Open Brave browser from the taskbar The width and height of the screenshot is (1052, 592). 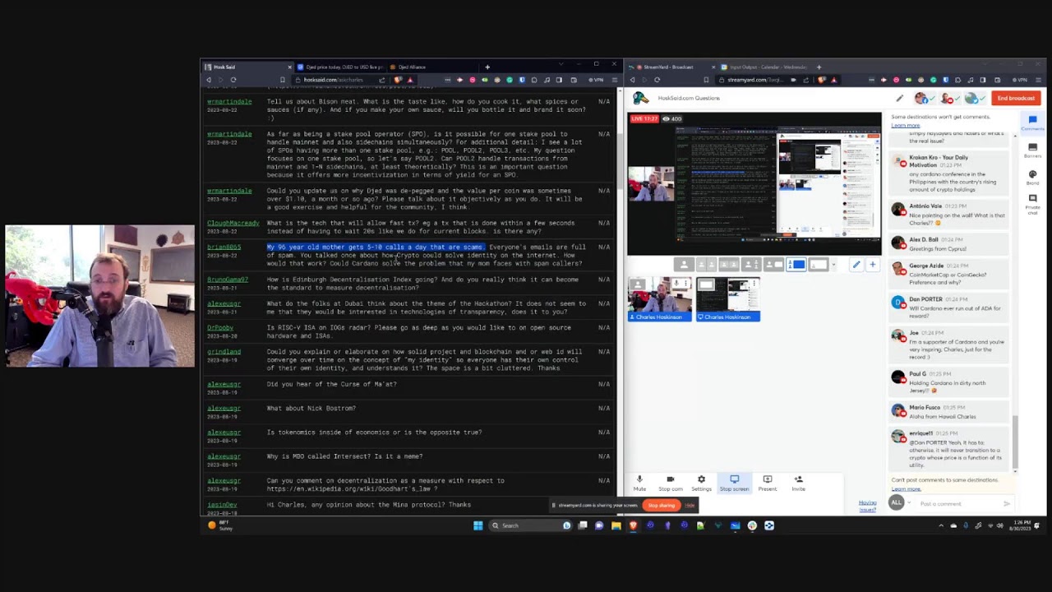(x=633, y=525)
